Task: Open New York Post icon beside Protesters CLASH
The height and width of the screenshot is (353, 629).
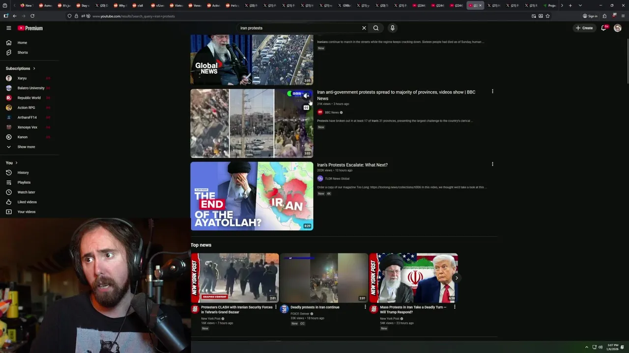Action: 195,309
